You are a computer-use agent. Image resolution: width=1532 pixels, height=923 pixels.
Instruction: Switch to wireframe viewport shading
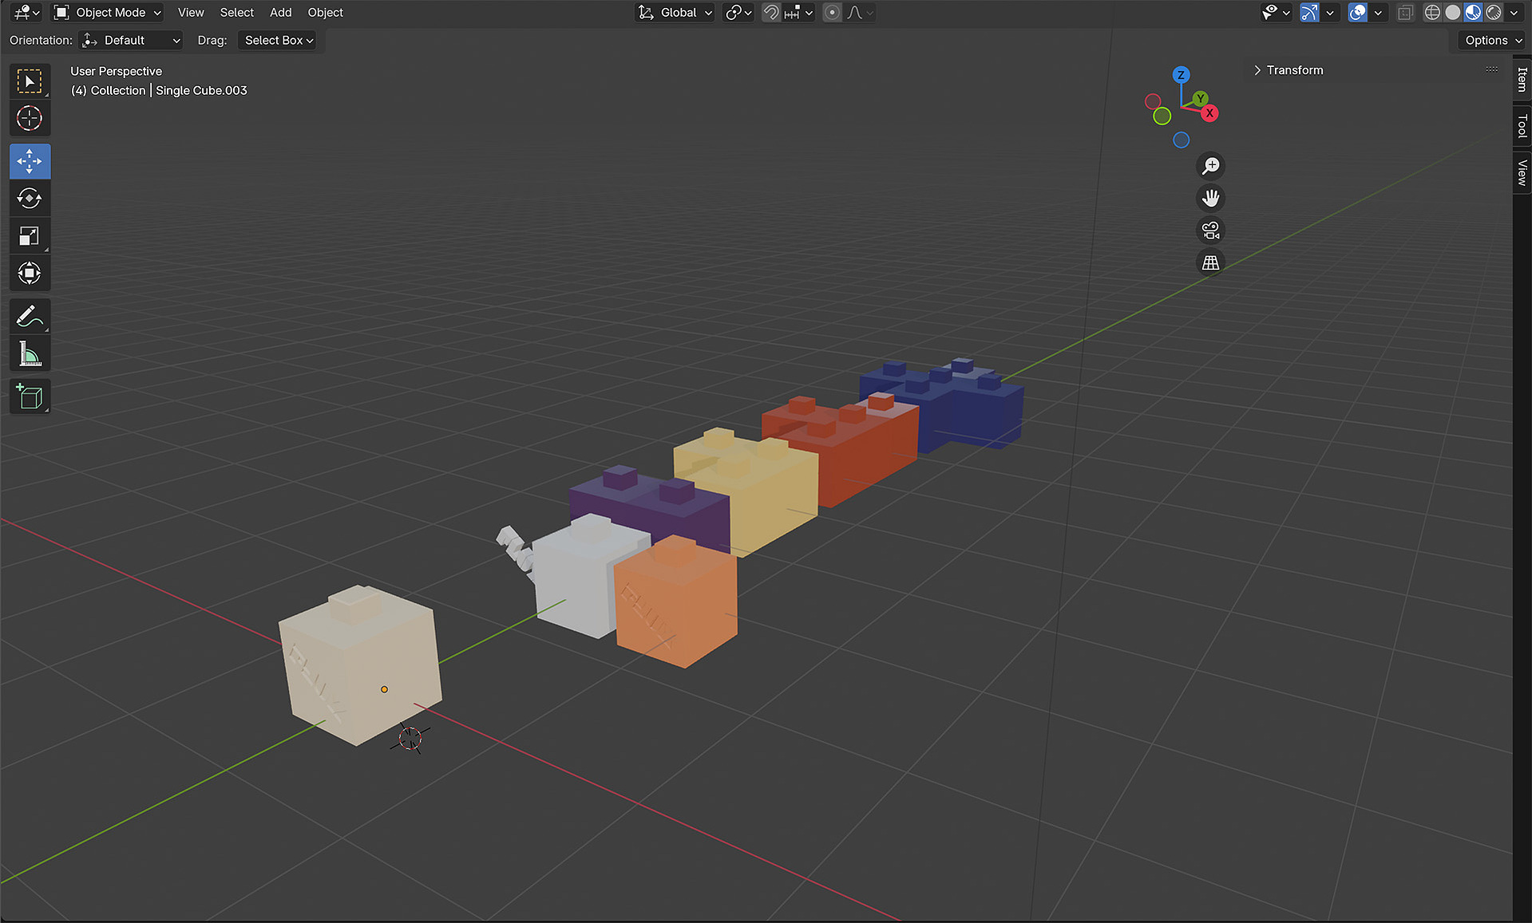point(1432,12)
